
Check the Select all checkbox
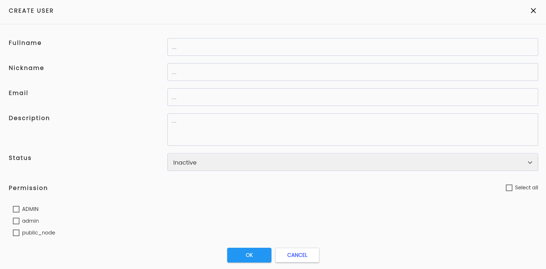(x=509, y=188)
